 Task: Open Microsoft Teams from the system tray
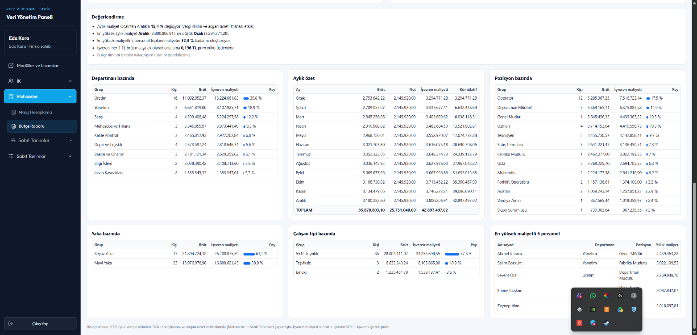(x=579, y=296)
